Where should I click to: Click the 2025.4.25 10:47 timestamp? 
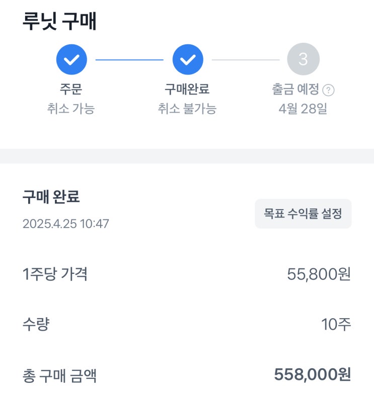[x=66, y=224]
